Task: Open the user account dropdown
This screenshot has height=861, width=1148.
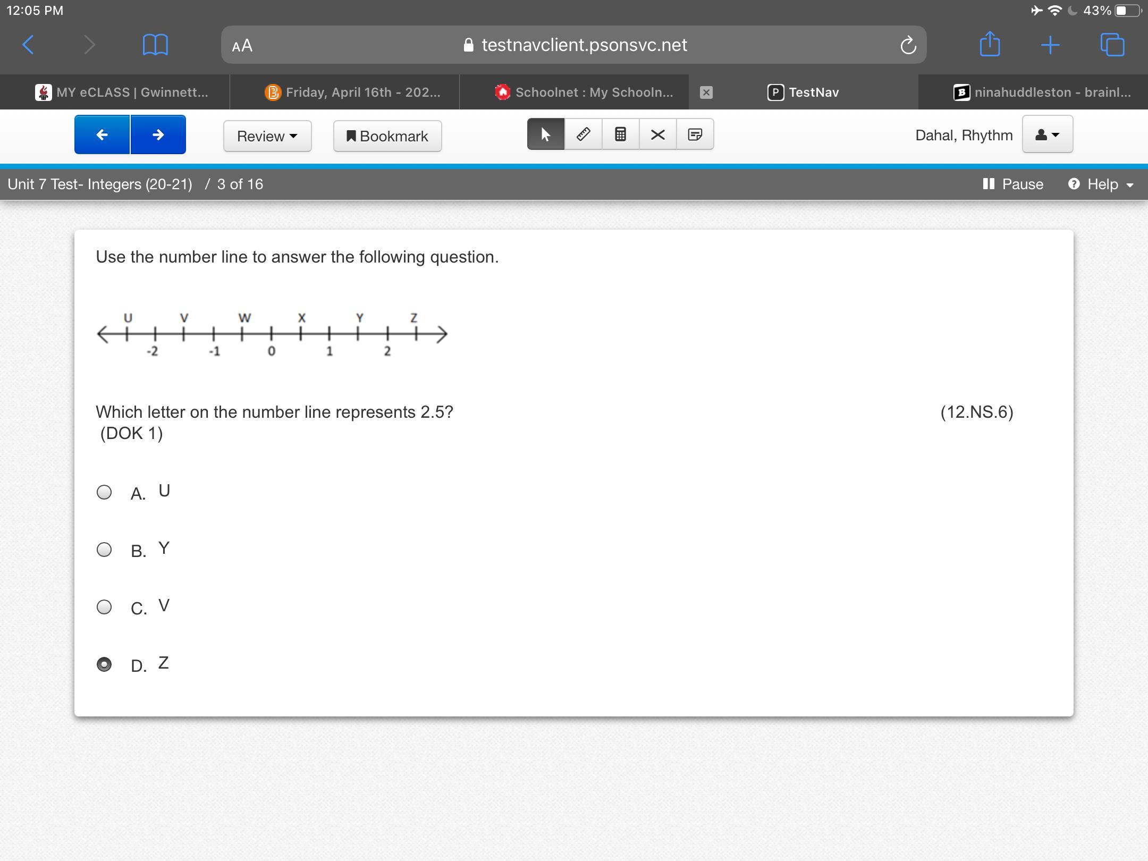Action: click(x=1047, y=135)
